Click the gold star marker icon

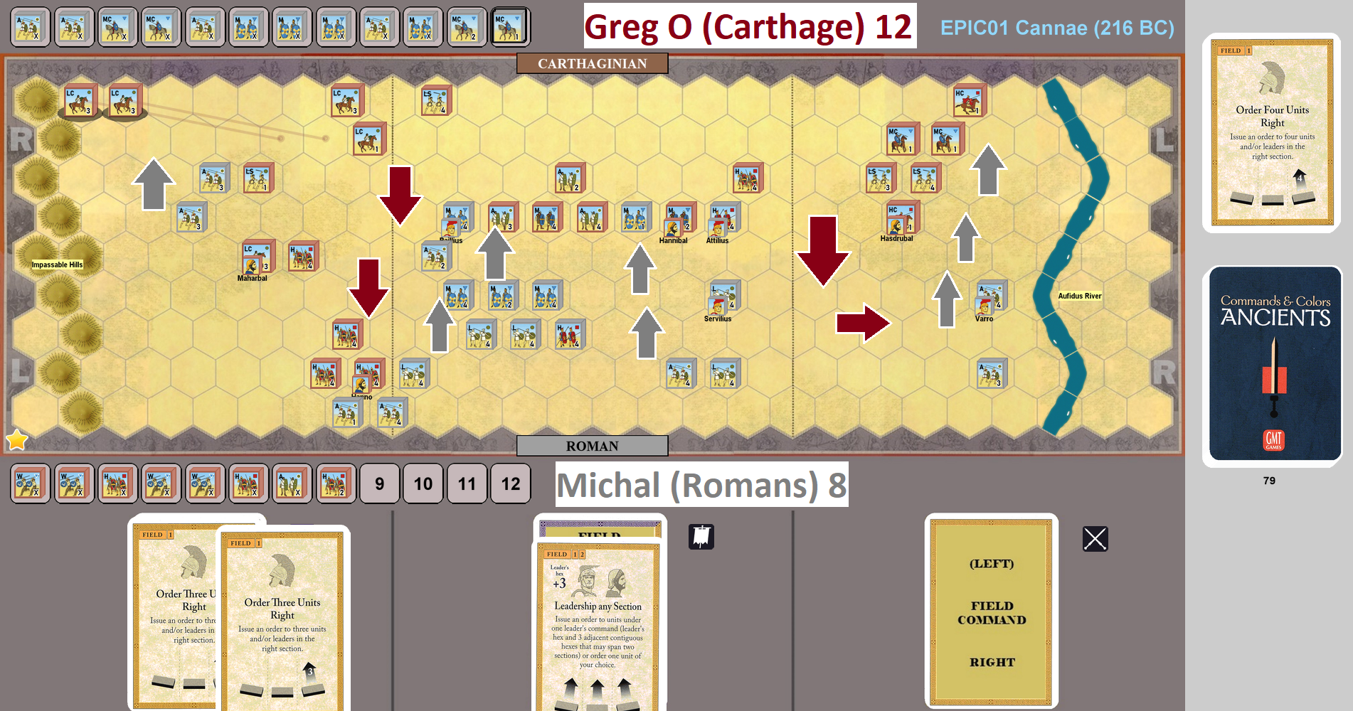tap(16, 441)
